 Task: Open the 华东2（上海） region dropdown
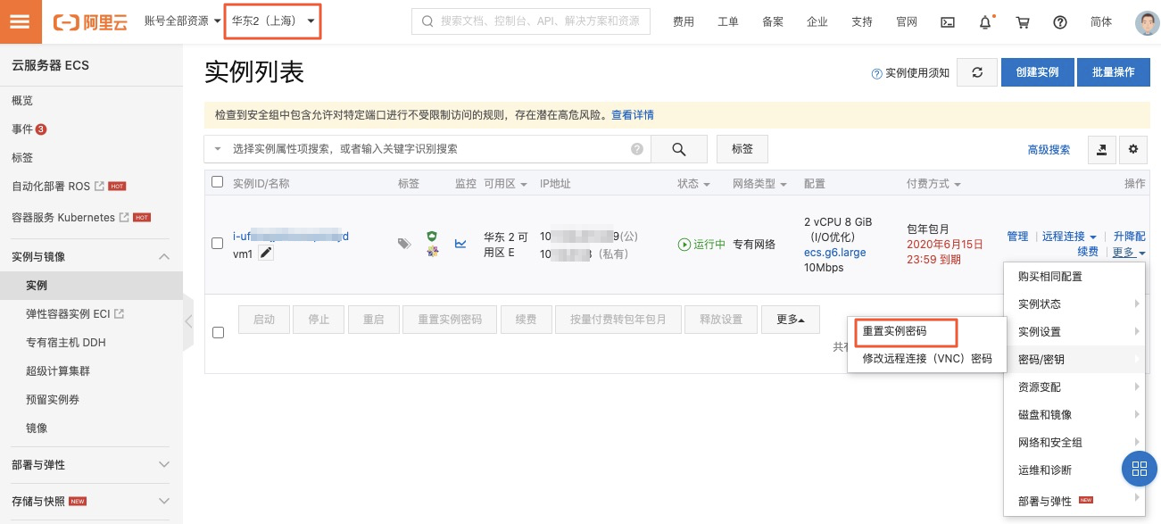tap(272, 21)
